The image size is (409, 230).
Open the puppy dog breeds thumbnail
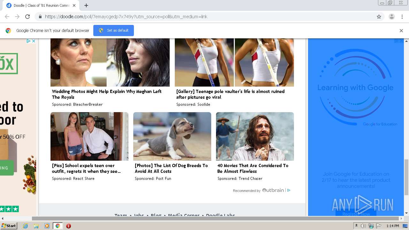(172, 136)
